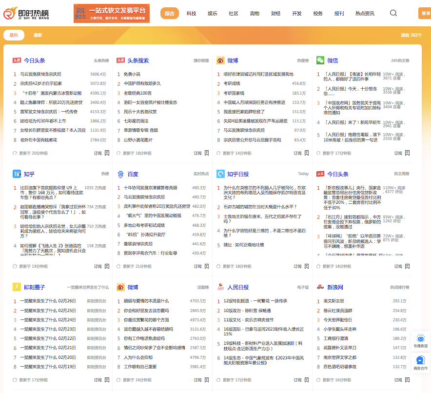Select the 综合 category tab

[x=170, y=14]
